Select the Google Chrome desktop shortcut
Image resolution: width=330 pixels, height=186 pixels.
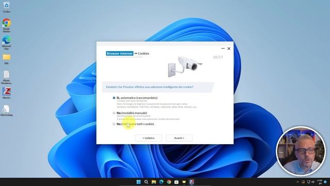tap(7, 25)
